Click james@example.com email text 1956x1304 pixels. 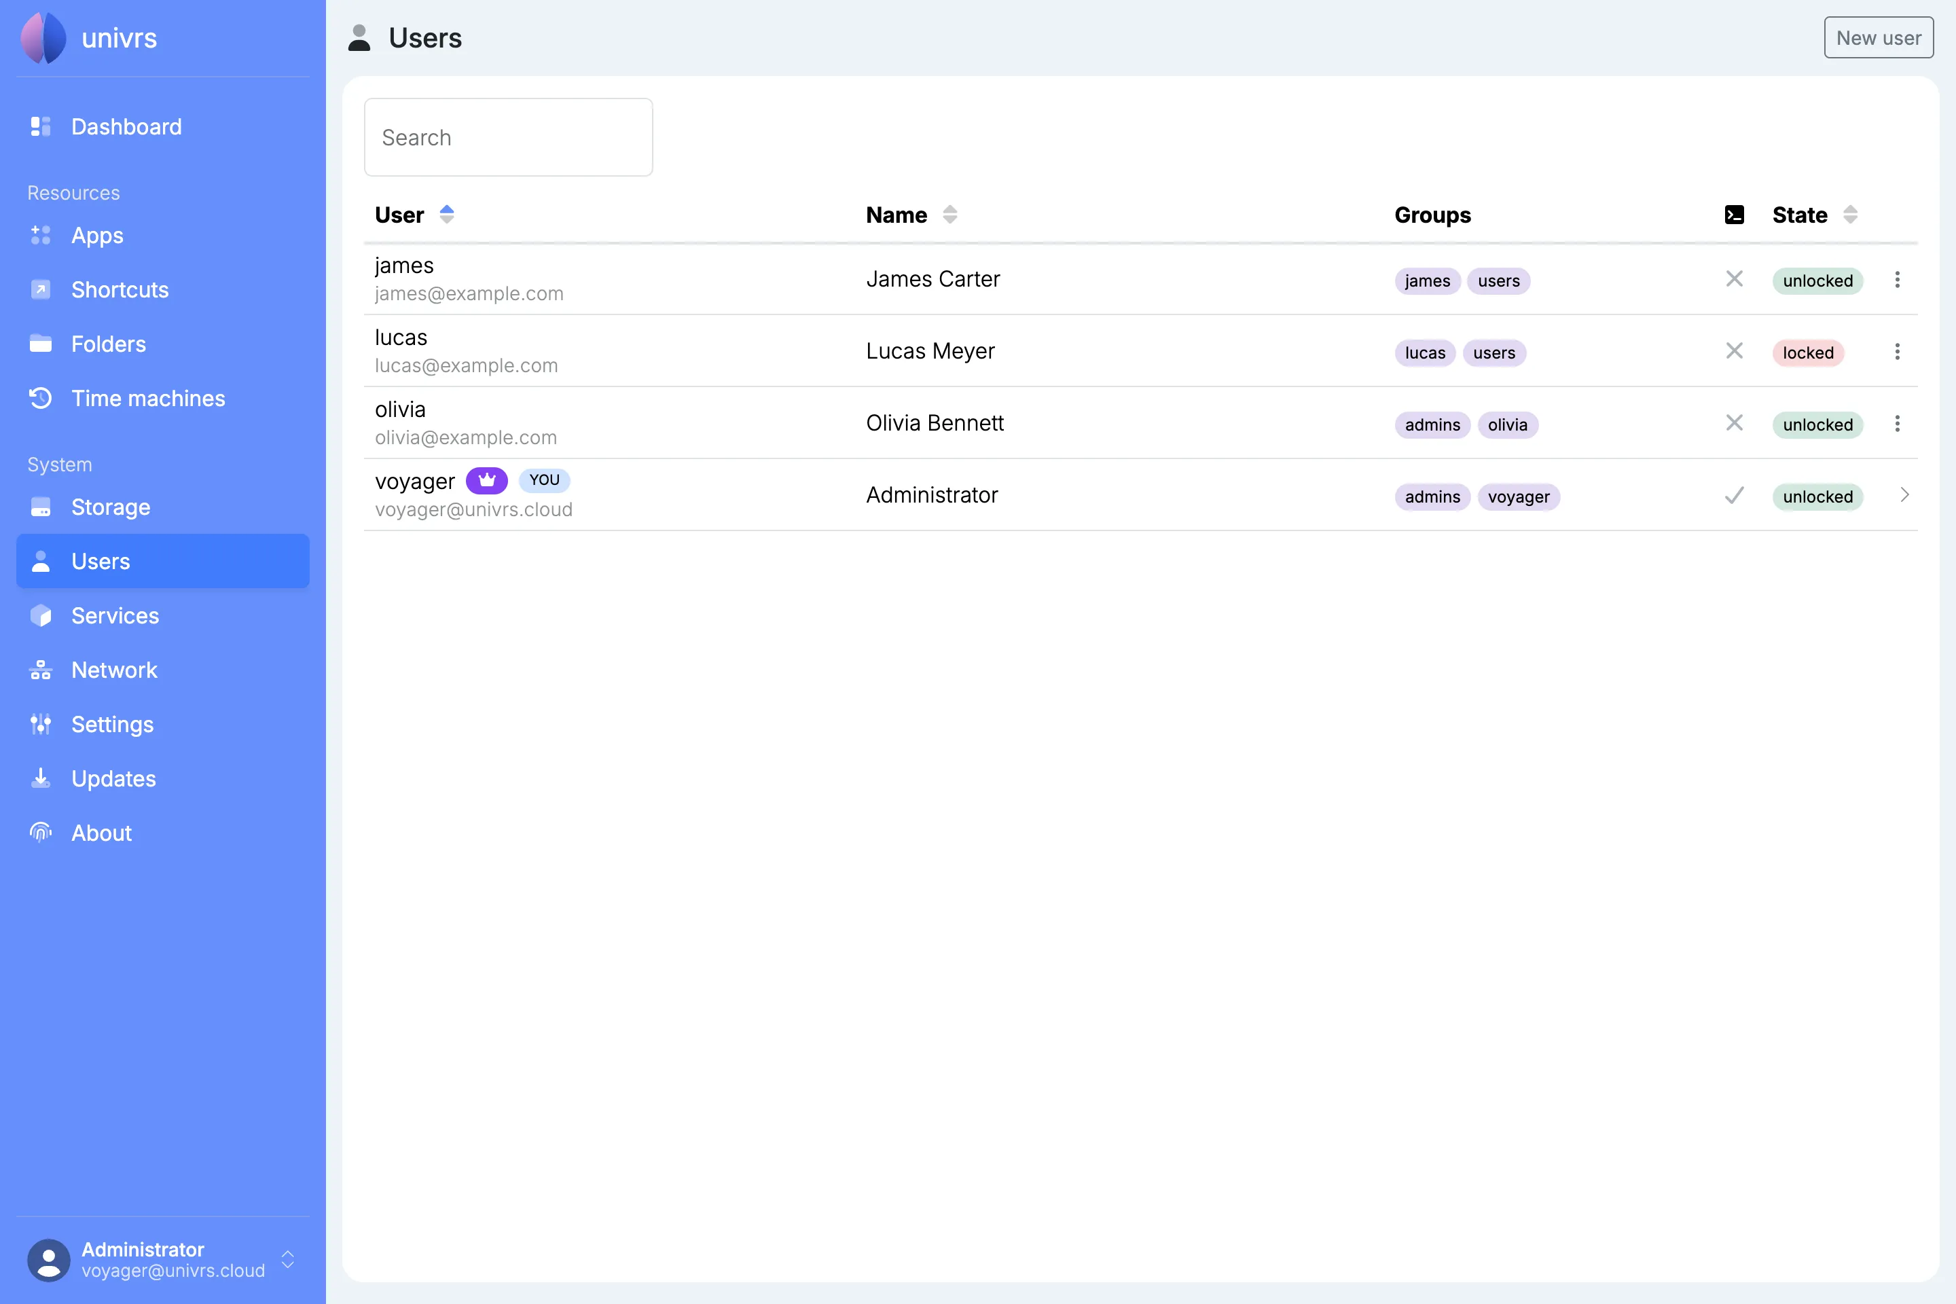click(469, 293)
